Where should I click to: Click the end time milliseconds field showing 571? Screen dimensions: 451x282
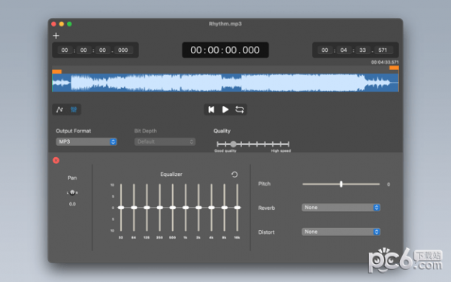pos(383,50)
